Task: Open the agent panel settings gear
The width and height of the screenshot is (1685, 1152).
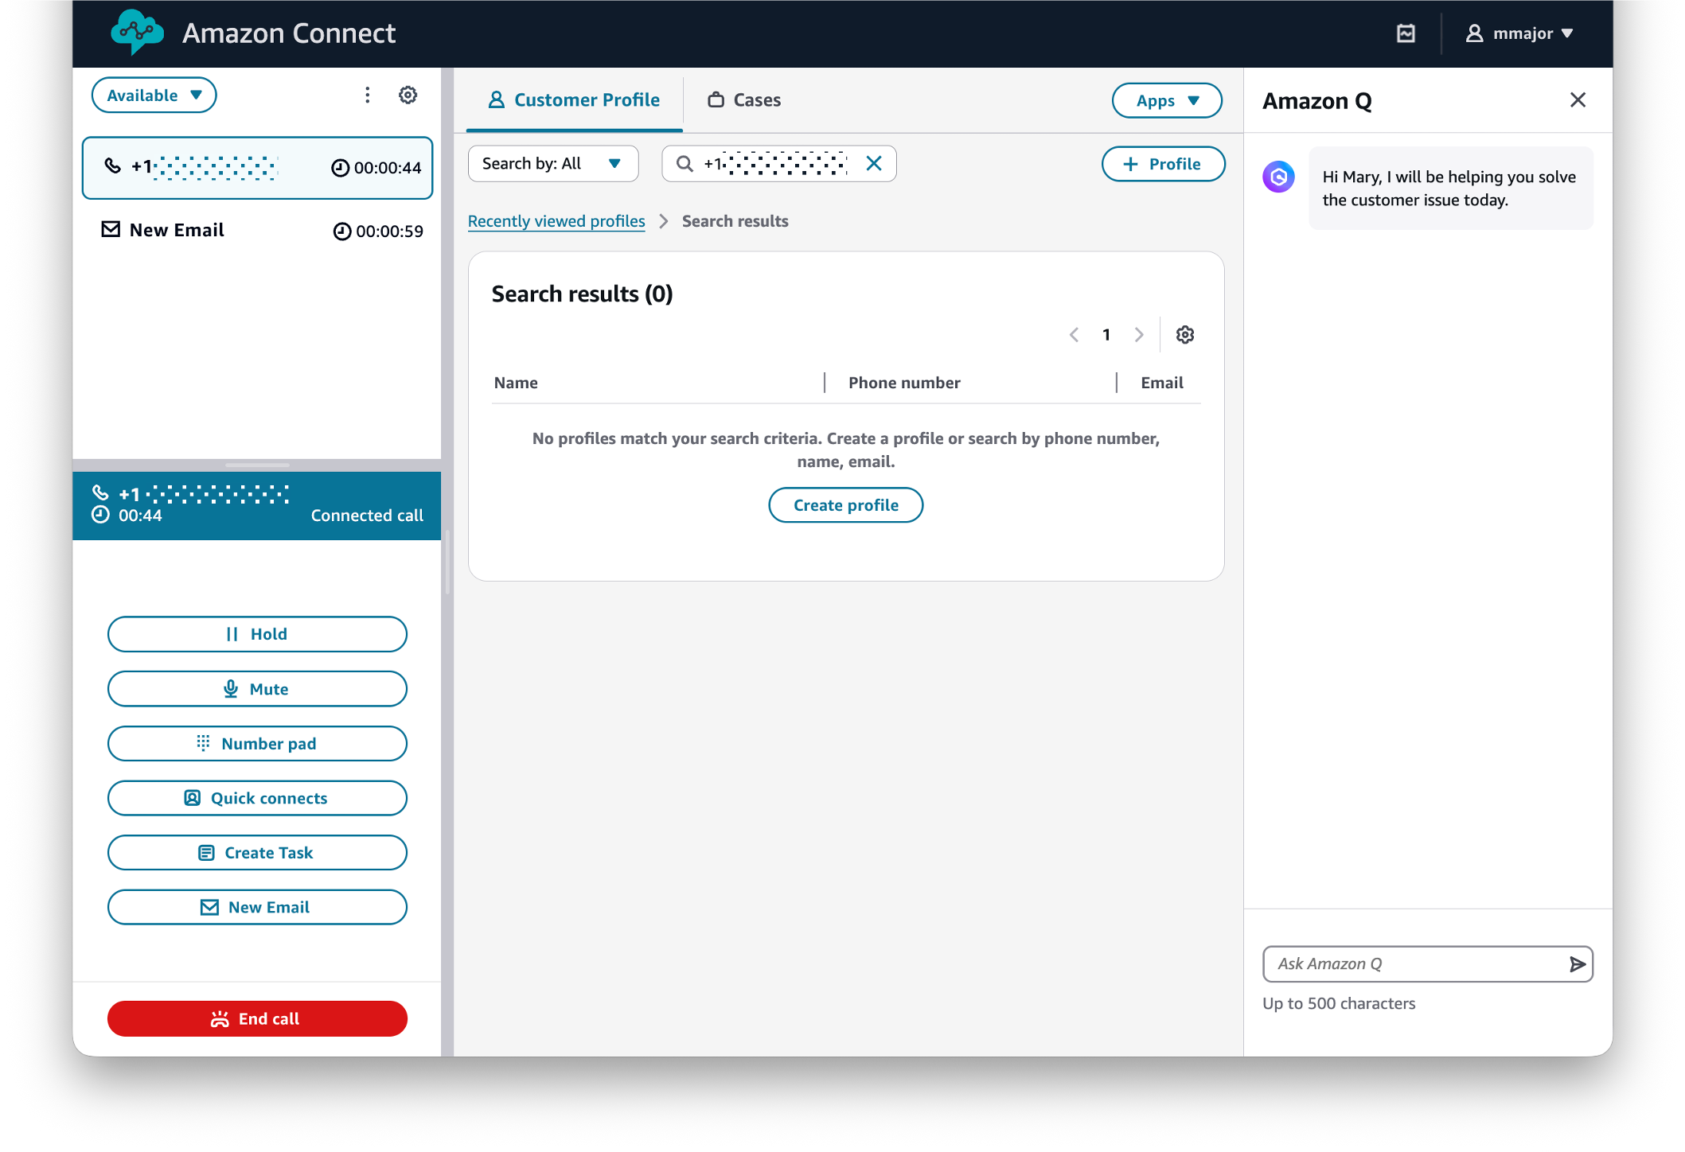Action: coord(408,95)
